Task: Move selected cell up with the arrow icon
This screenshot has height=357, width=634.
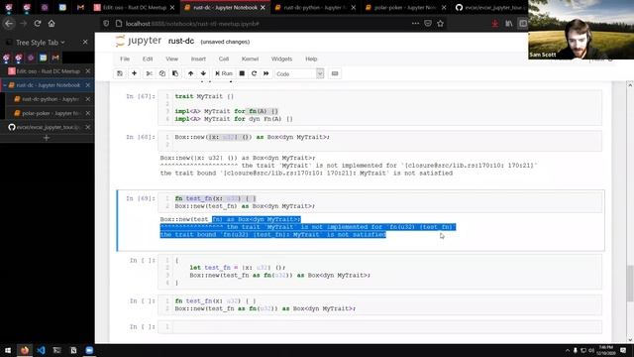Action: [190, 73]
